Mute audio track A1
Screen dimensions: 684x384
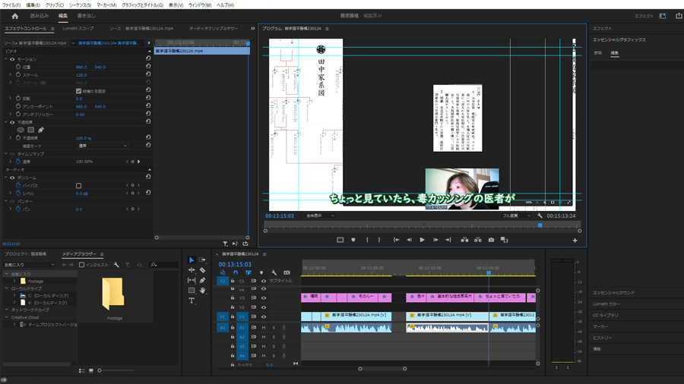(x=264, y=327)
